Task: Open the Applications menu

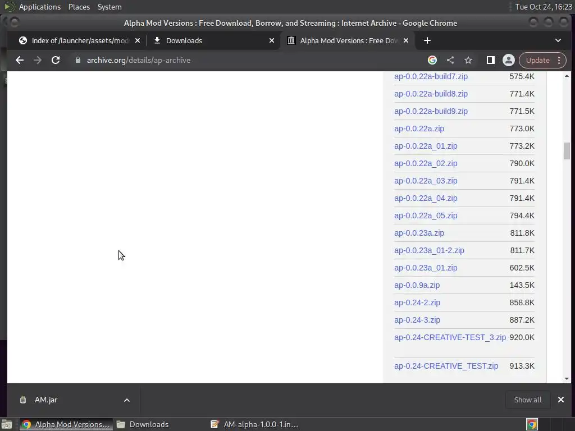Action: [40, 7]
